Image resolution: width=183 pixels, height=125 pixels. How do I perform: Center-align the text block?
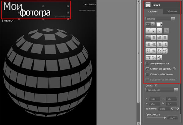point(154,37)
